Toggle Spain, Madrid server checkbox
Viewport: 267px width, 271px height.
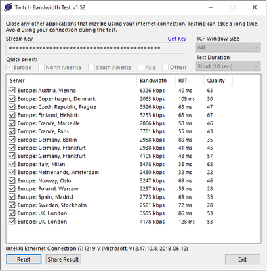pyautogui.click(x=12, y=197)
